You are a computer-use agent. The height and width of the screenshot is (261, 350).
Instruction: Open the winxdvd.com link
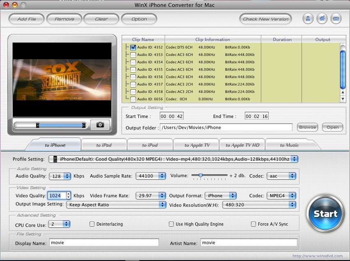(318, 256)
